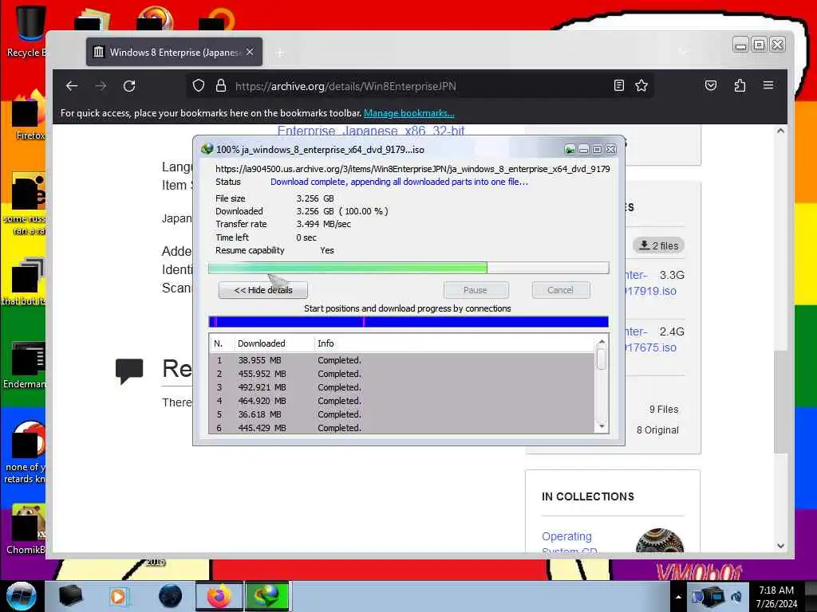Click the blue connections progress bar

click(408, 322)
